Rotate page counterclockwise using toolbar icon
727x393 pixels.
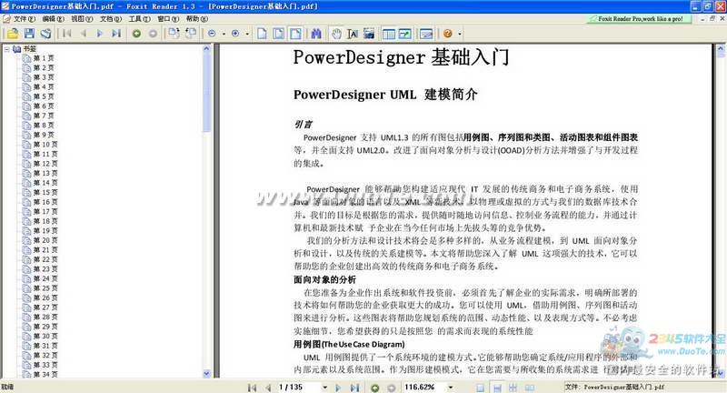coord(191,33)
